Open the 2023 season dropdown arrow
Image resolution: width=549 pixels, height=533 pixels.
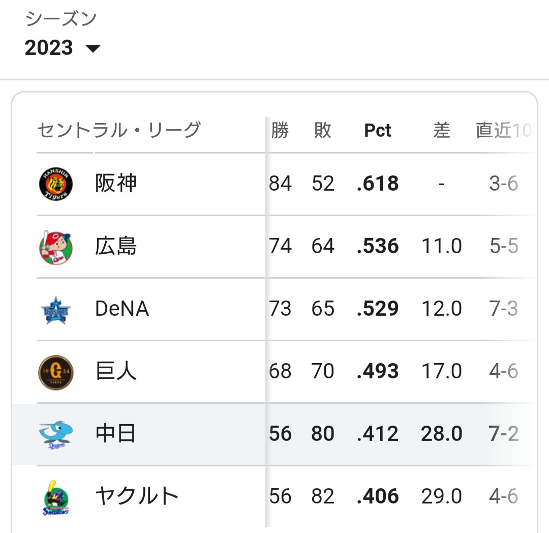tap(93, 49)
